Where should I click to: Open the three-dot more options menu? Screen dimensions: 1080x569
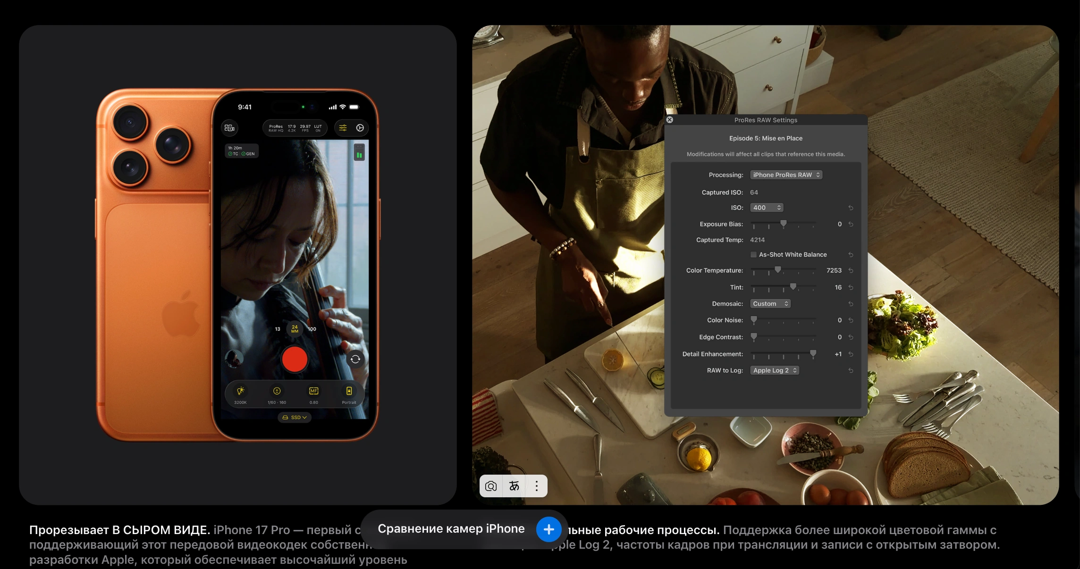537,486
